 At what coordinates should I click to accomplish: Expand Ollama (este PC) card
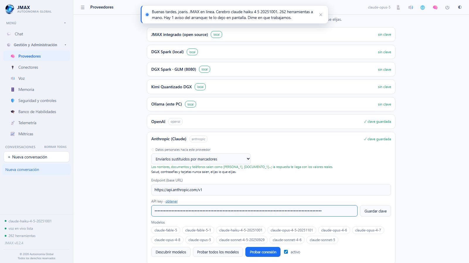[x=271, y=104]
